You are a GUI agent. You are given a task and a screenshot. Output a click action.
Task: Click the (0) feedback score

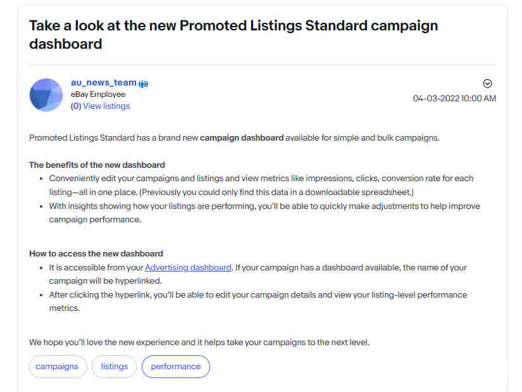76,106
